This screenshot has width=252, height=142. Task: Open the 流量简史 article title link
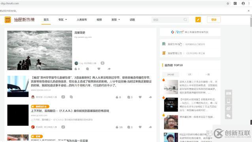tap(80, 33)
